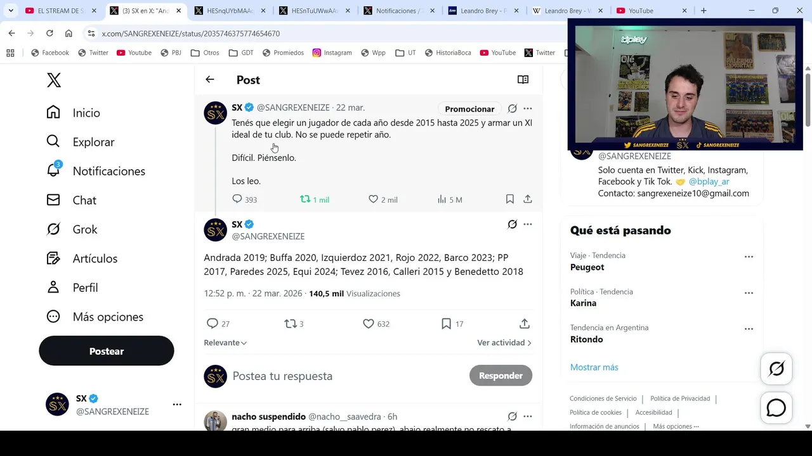Switch to YouTube tab
Screen dimensions: 812x456
coord(652,11)
